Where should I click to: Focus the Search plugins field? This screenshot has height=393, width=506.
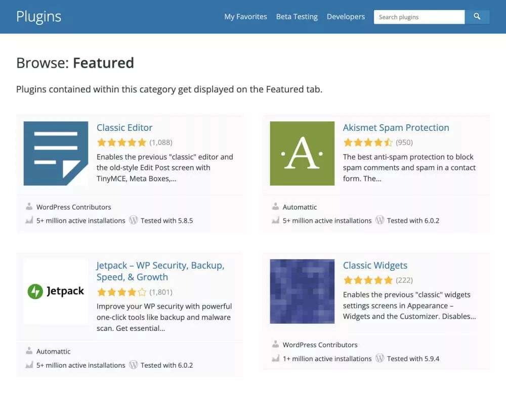click(419, 17)
